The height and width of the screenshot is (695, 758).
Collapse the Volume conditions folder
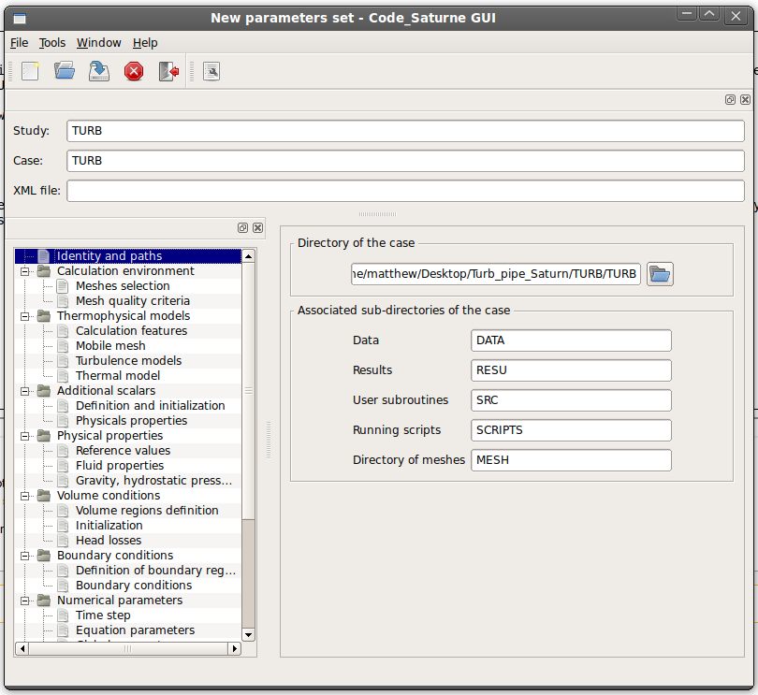[24, 497]
